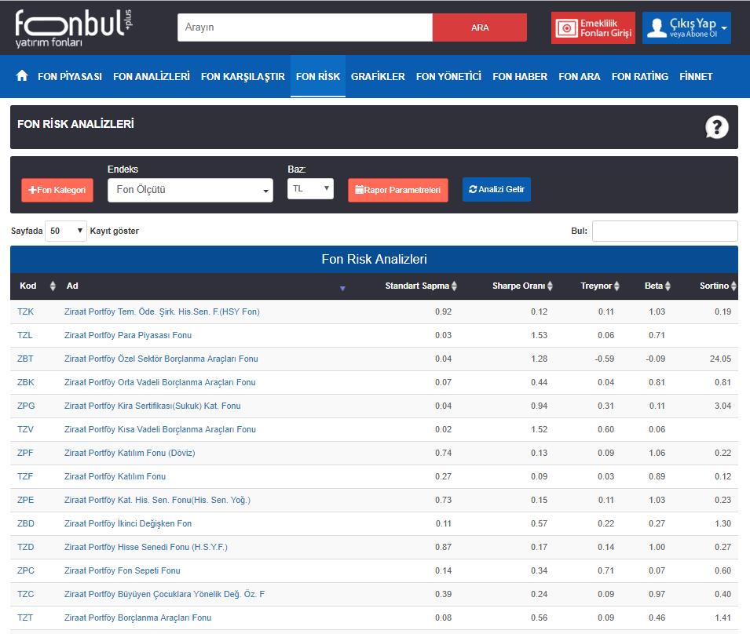The height and width of the screenshot is (634, 750).
Task: Open Ziraat Portföy Tem. Öde. Şirk. fund
Action: [x=162, y=312]
